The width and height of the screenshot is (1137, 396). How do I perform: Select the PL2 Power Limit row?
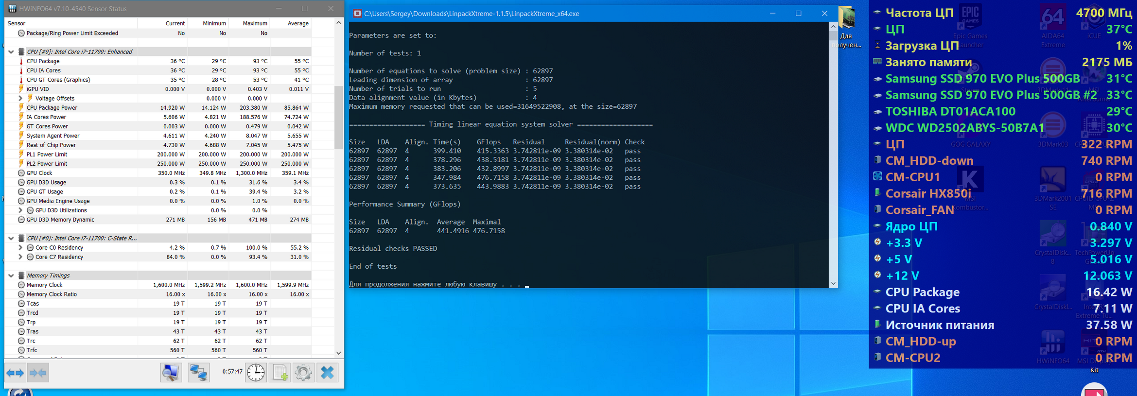(x=158, y=164)
